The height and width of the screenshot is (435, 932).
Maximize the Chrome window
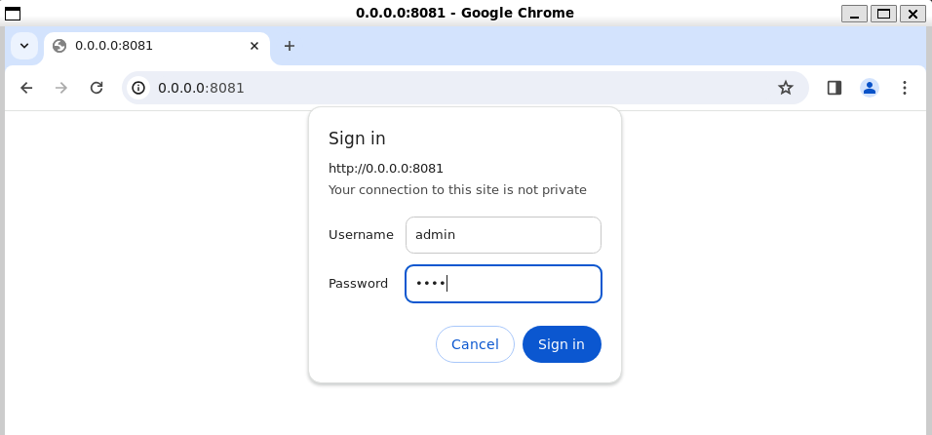point(884,13)
